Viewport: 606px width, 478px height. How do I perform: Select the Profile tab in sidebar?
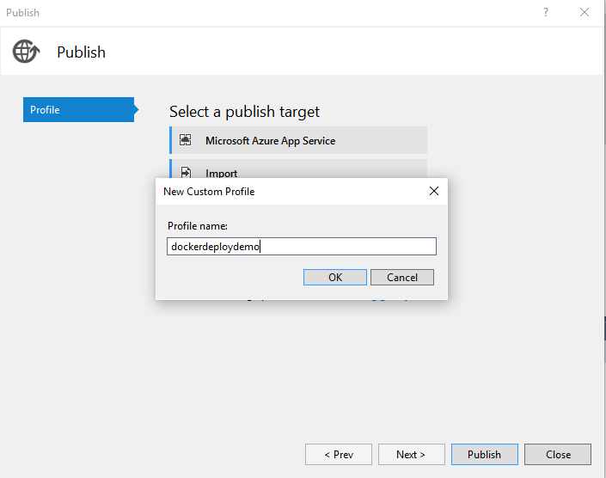[x=77, y=110]
